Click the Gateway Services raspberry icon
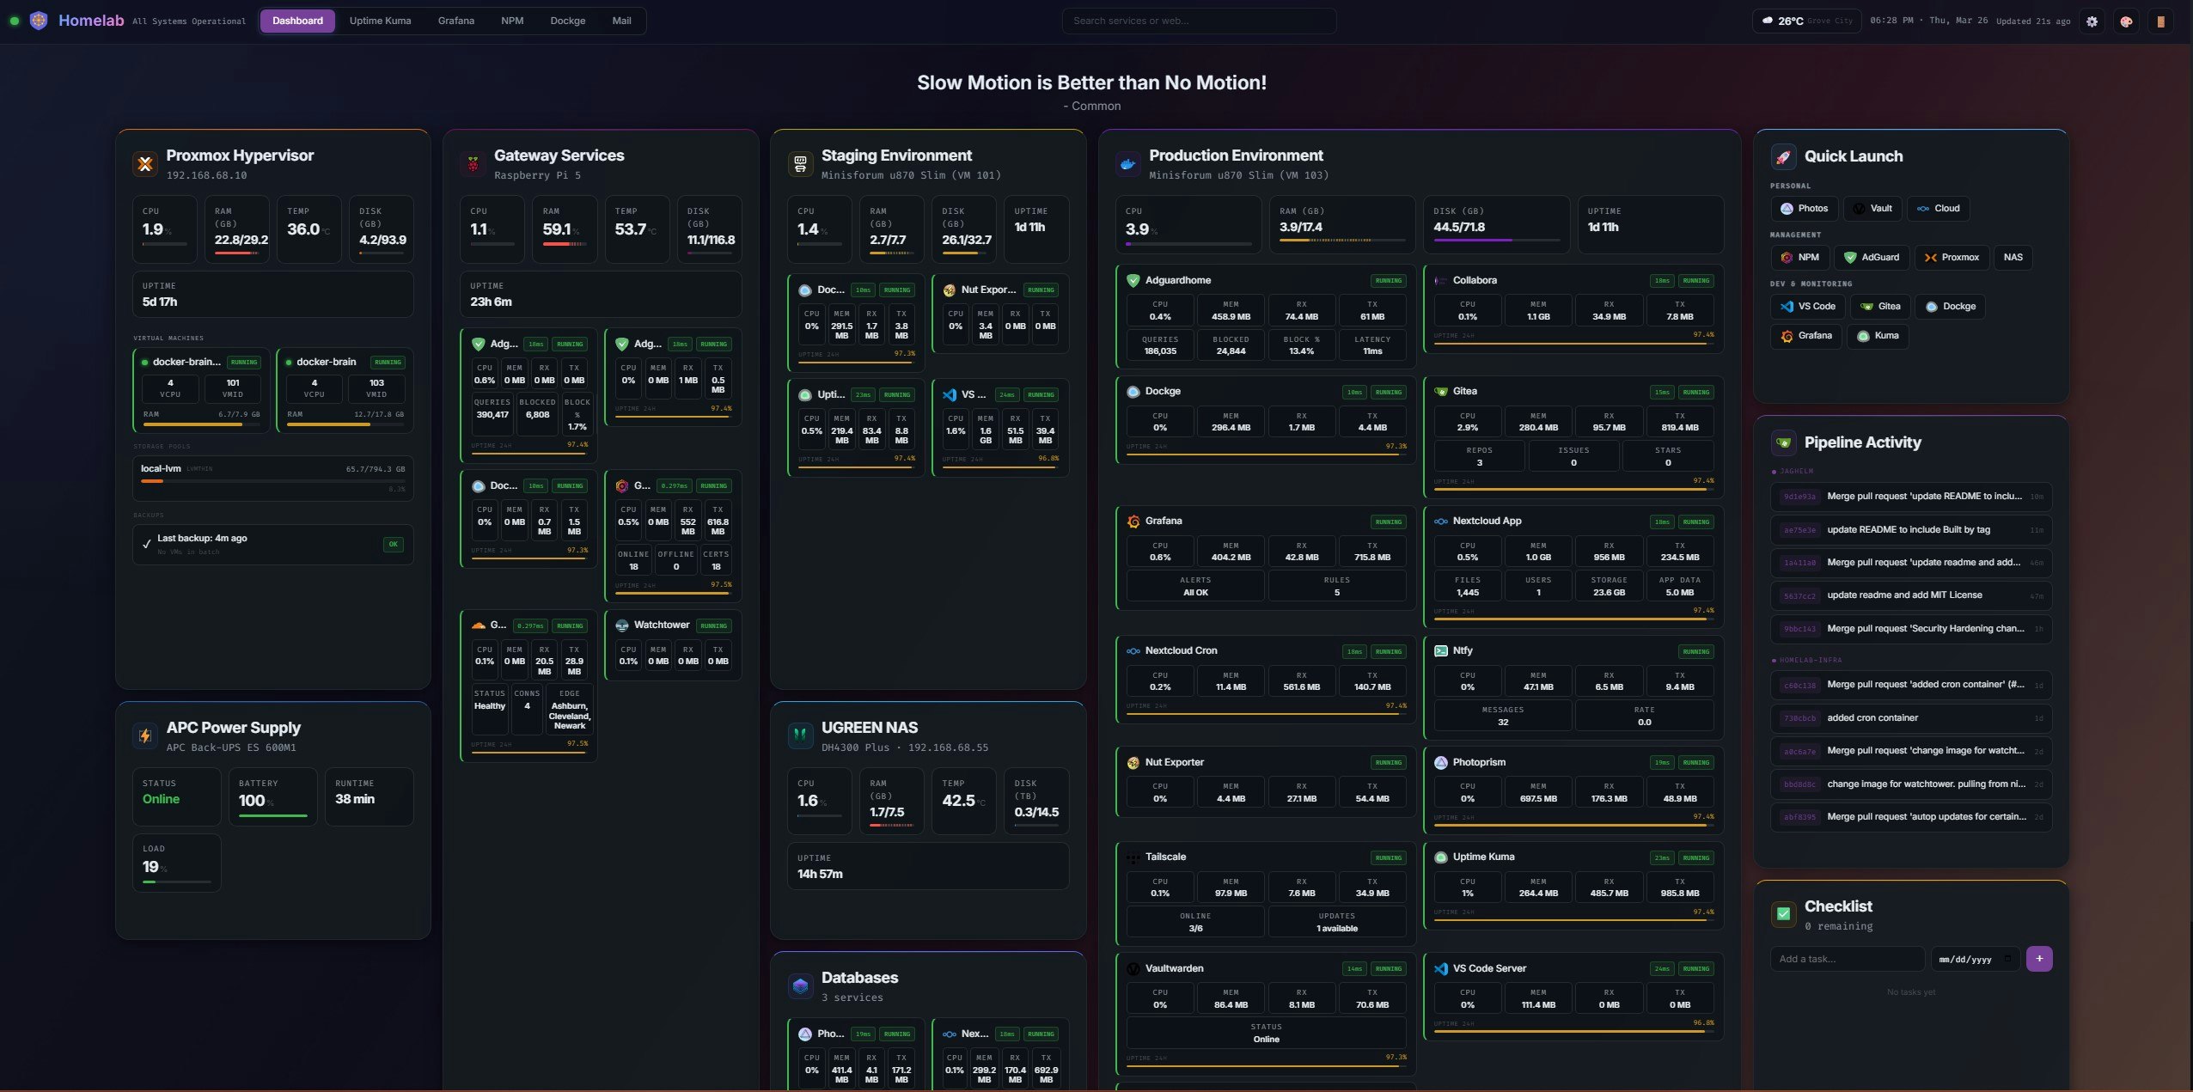This screenshot has height=1092, width=2193. (473, 163)
